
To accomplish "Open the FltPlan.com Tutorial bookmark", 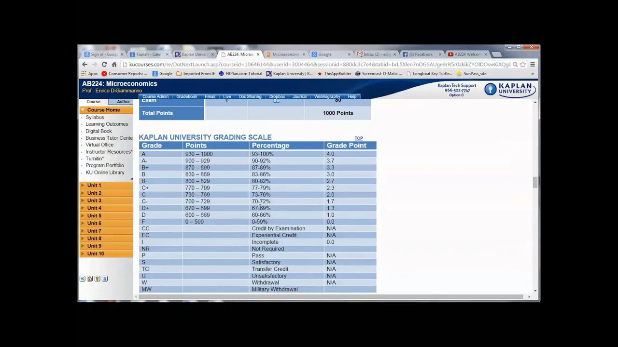I will [x=240, y=74].
